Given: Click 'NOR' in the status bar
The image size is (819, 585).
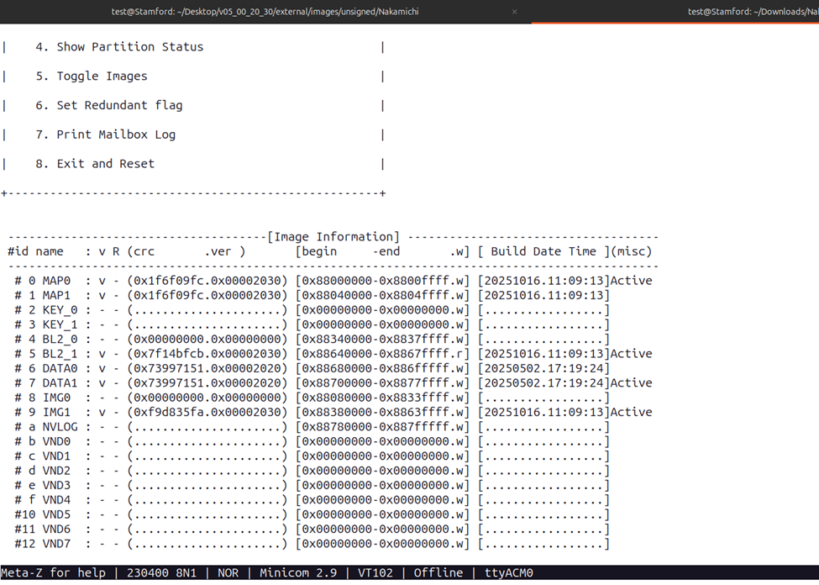Looking at the screenshot, I should [x=228, y=573].
